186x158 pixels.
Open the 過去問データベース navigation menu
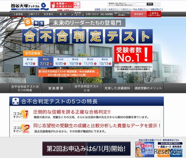pyautogui.click(x=78, y=14)
